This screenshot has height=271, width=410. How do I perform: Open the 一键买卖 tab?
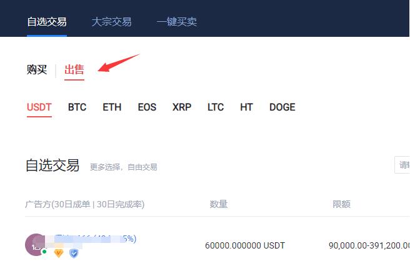(x=177, y=22)
